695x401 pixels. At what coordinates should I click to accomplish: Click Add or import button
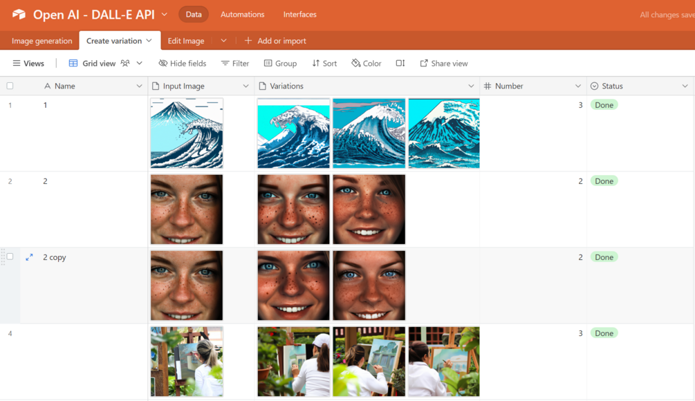275,41
